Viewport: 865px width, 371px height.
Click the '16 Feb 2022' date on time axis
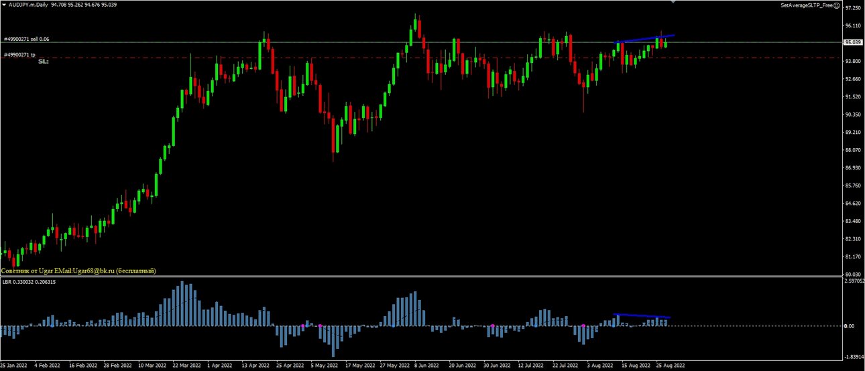tap(83, 366)
